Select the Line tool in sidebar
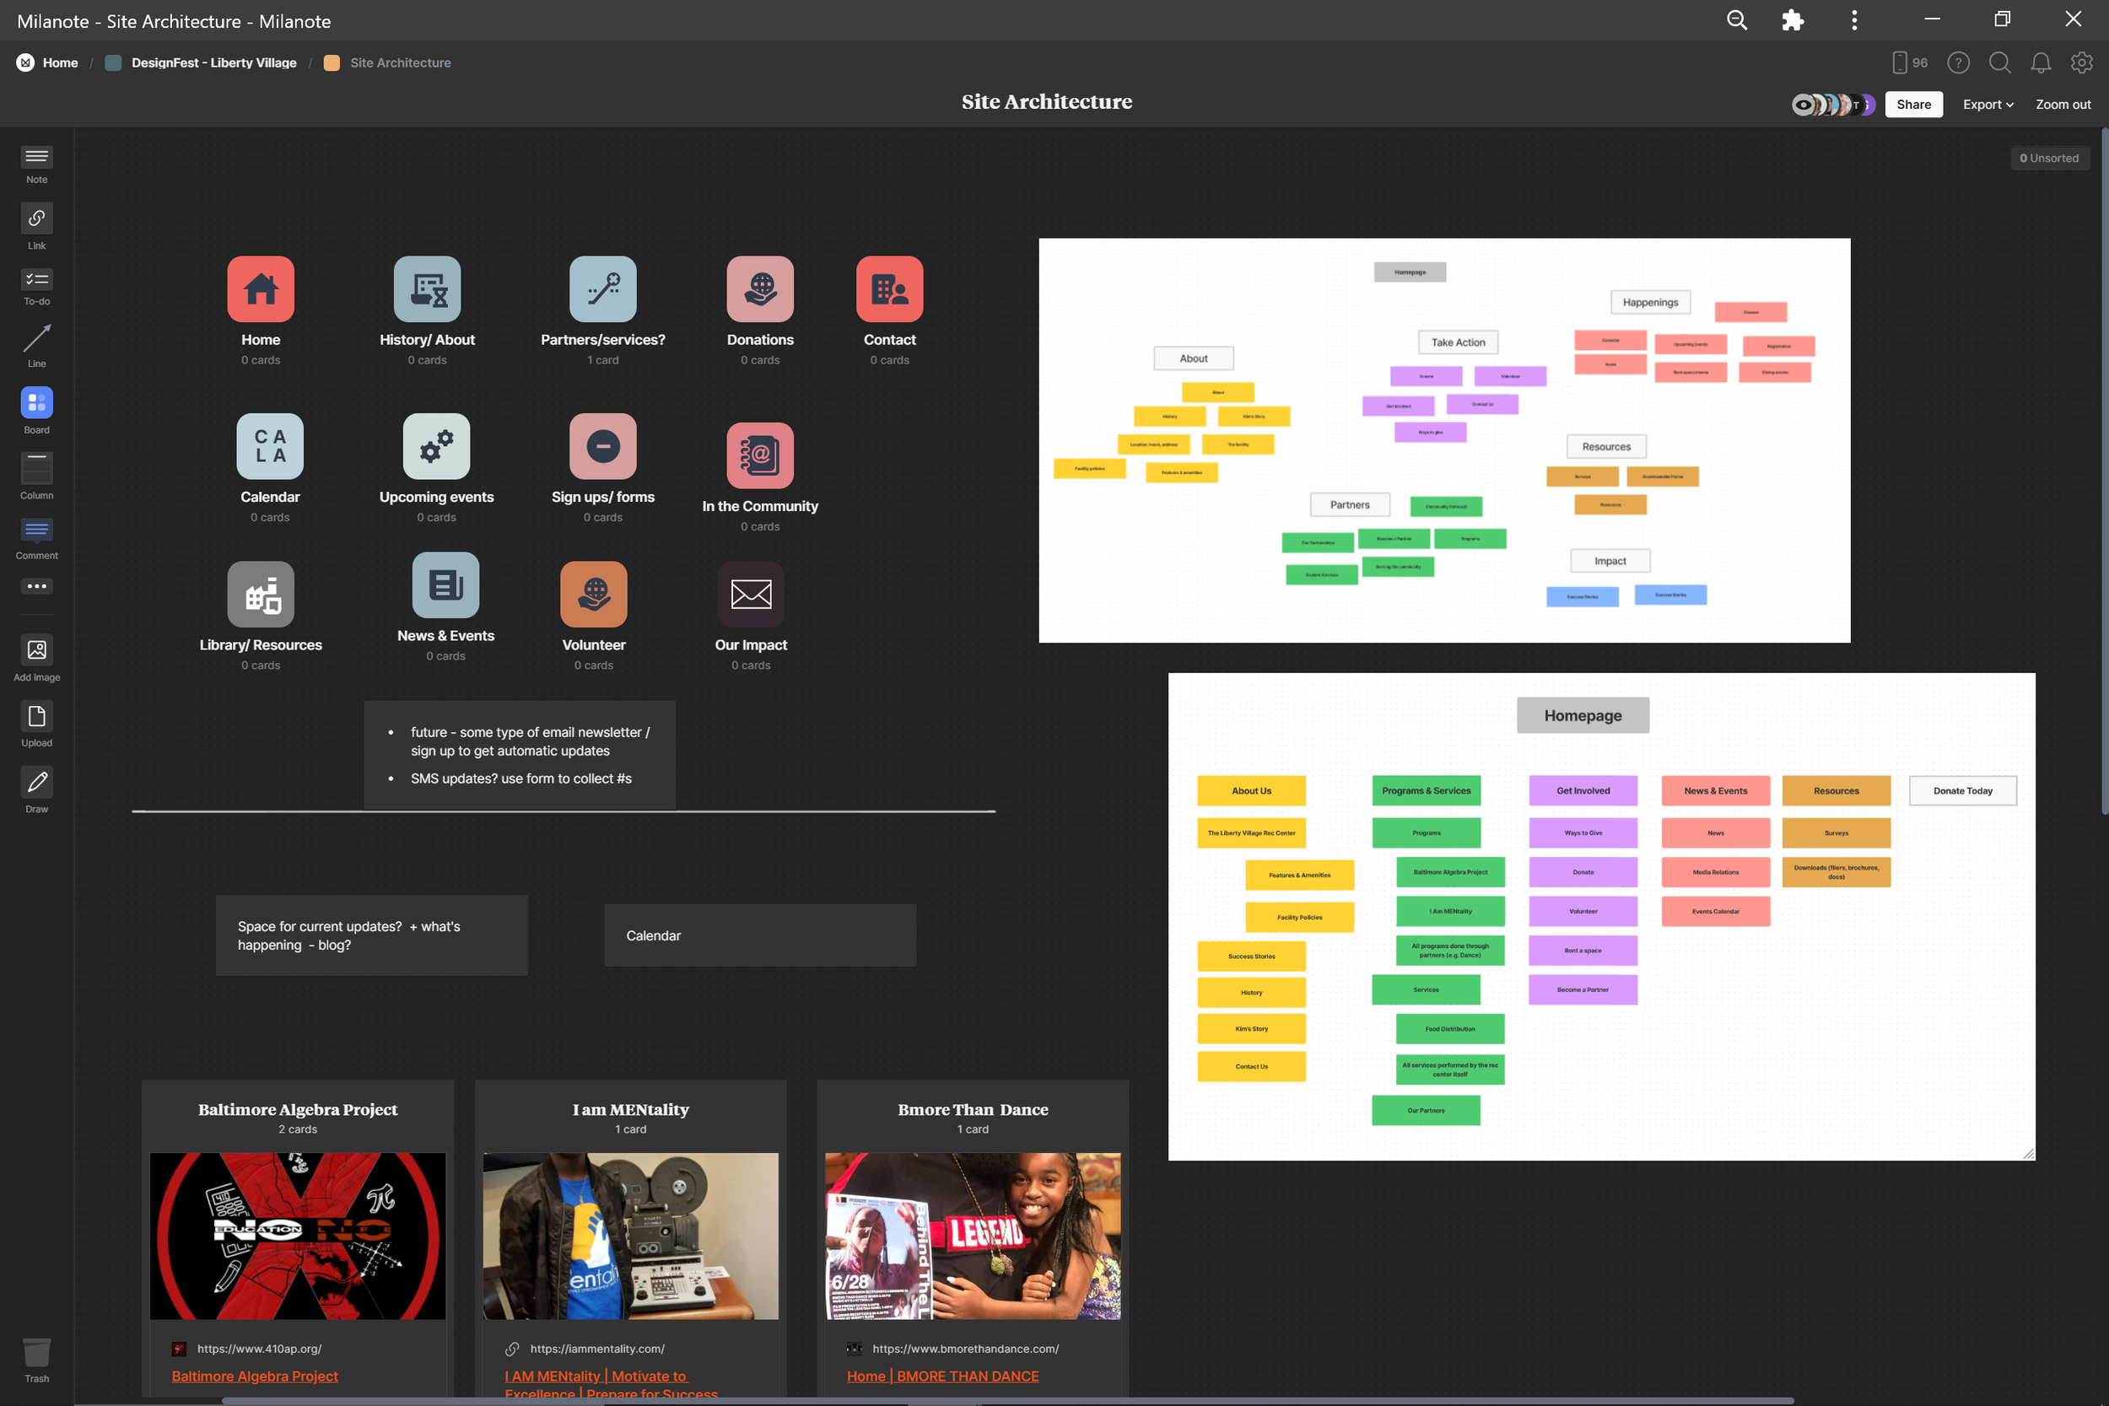 pos(37,346)
